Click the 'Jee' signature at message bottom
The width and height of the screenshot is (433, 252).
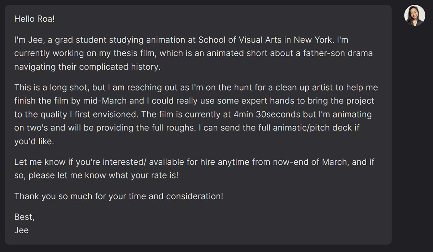(21, 230)
